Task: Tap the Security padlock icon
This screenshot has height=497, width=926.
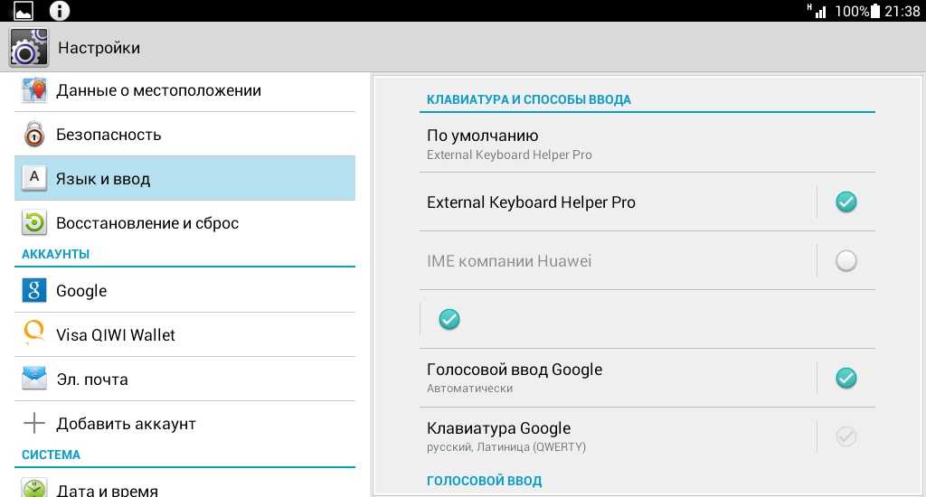Action: [34, 135]
